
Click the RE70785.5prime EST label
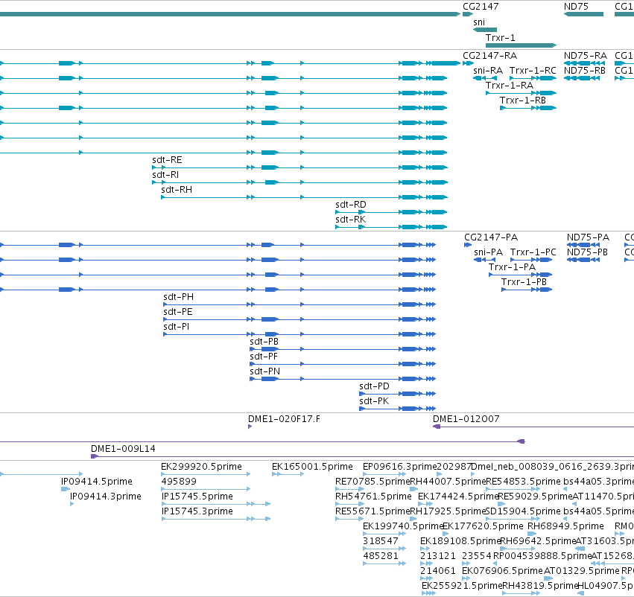(x=373, y=482)
